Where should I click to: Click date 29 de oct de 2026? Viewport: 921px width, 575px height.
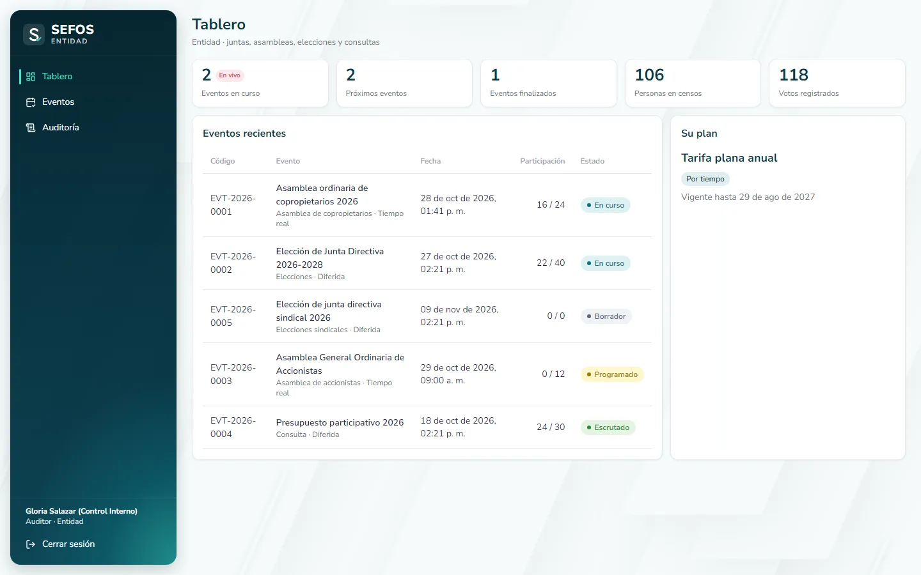pyautogui.click(x=458, y=368)
